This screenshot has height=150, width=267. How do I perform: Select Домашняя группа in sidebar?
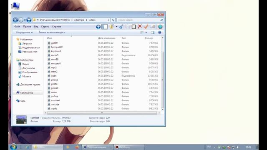tap(28, 85)
